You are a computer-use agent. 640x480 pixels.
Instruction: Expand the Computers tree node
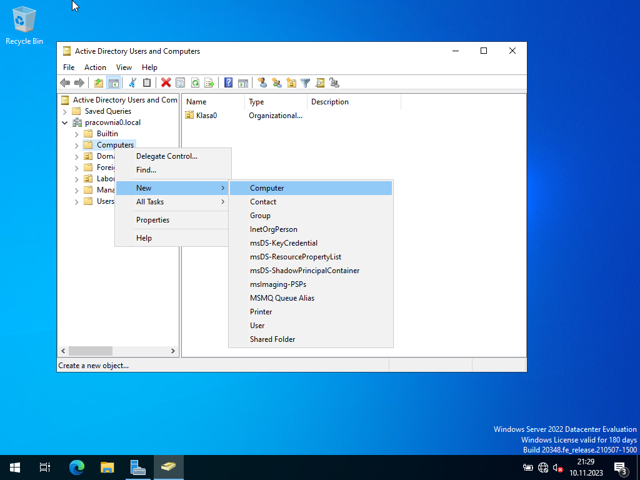coord(76,145)
